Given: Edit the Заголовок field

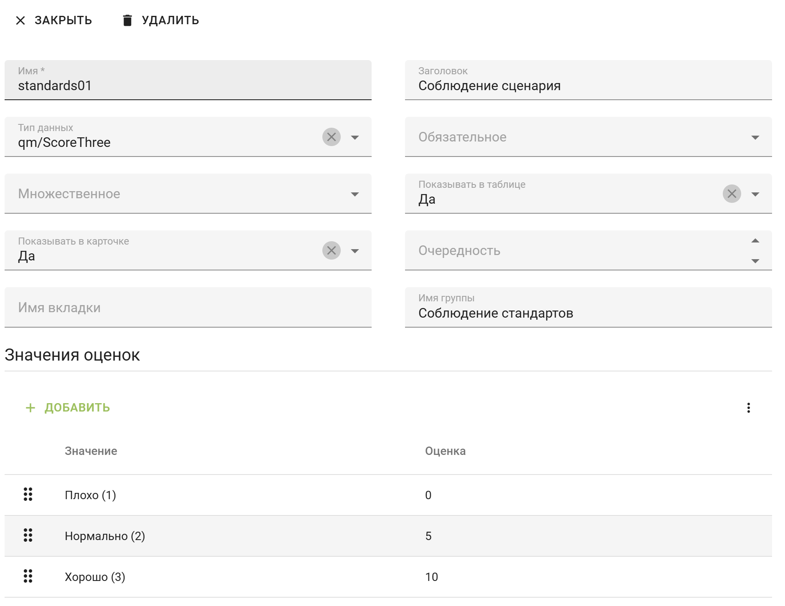Looking at the screenshot, I should coord(588,86).
